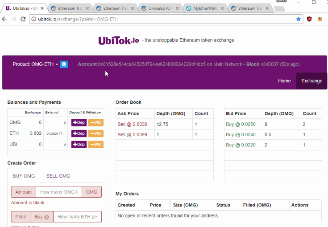Deposit ETH with +Dep button
The width and height of the screenshot is (328, 227).
click(x=79, y=134)
